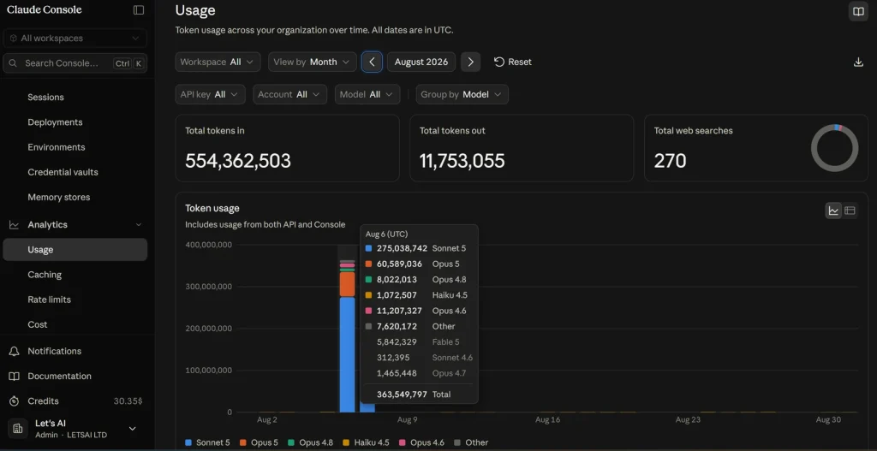Toggle Other series in chart legend
Image resolution: width=877 pixels, height=451 pixels.
[x=471, y=442]
